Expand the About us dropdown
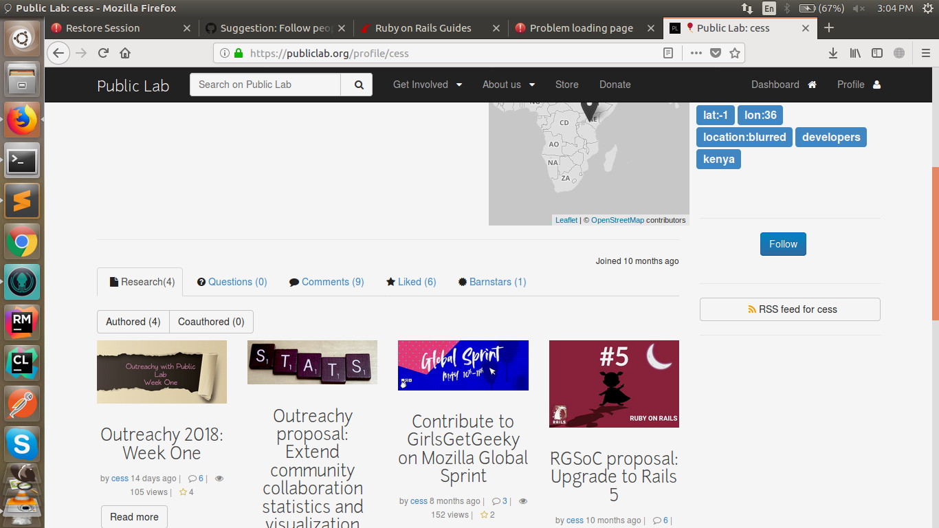Viewport: 939px width, 528px height. coord(509,85)
